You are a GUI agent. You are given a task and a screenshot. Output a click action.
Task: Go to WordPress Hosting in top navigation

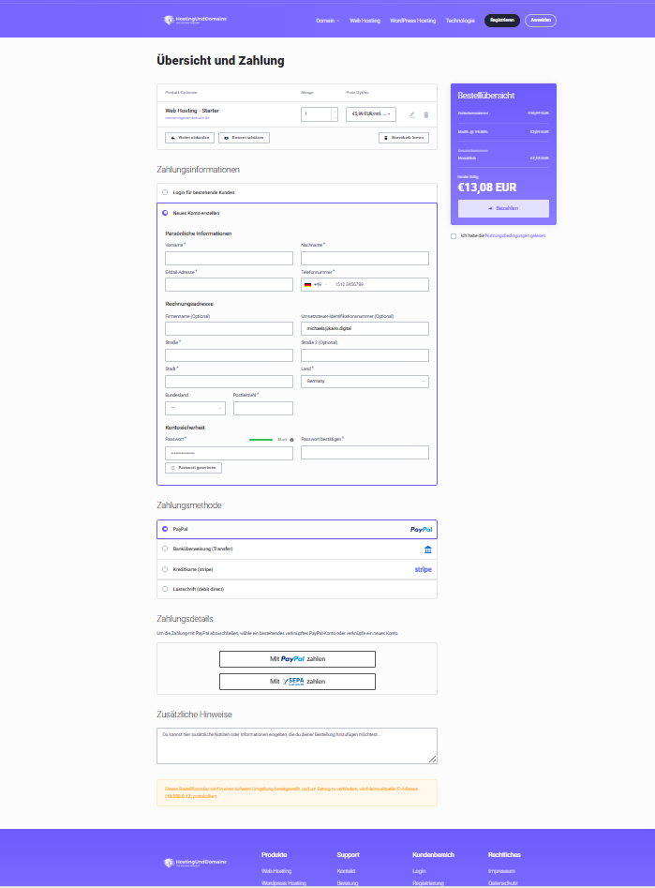pyautogui.click(x=412, y=21)
